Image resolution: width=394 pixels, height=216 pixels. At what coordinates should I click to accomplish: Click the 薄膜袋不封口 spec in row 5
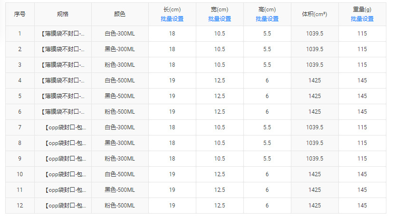point(63,96)
